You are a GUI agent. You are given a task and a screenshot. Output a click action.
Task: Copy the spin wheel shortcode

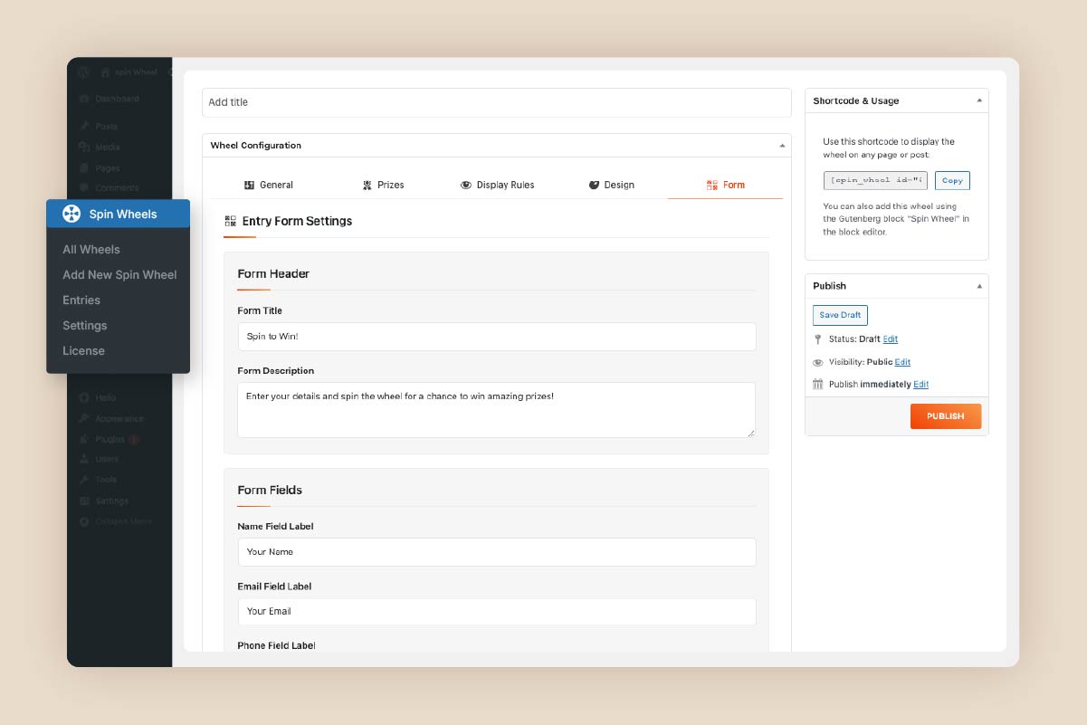951,180
